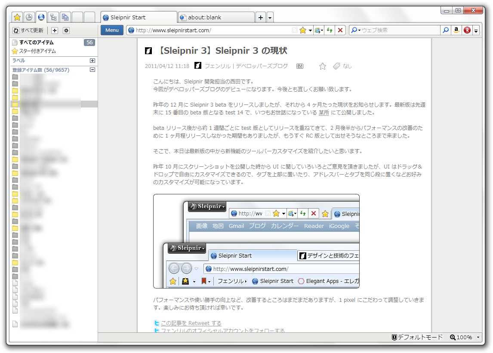493x353 pixels.
Task: Open search engine selector dropdown
Action: (x=356, y=30)
